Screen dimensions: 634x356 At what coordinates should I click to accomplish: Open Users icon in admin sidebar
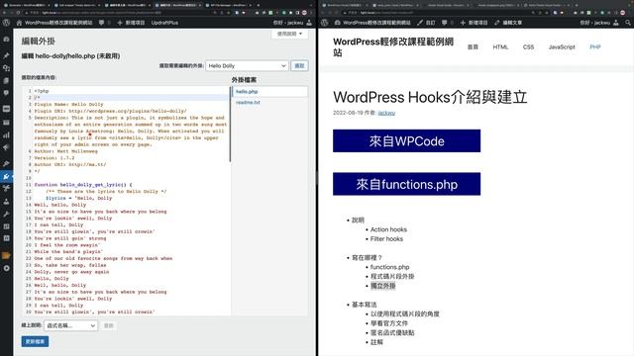coord(6,201)
